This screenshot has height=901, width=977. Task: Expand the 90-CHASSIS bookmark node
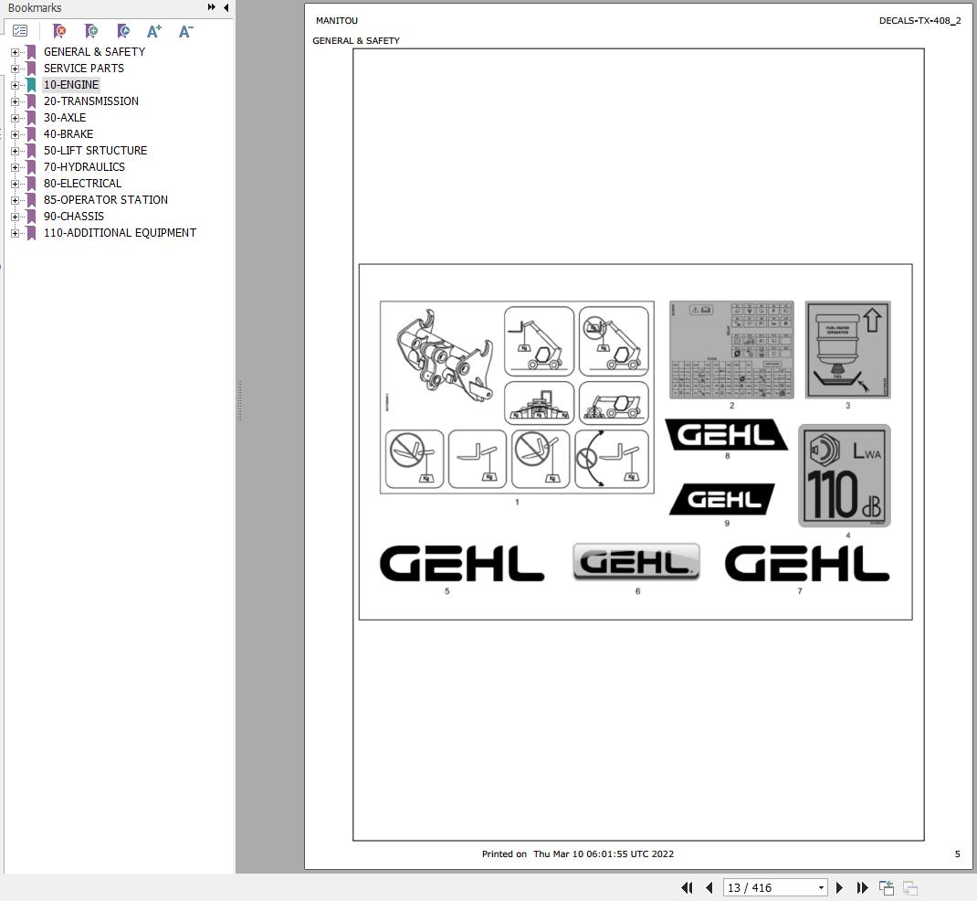point(15,217)
